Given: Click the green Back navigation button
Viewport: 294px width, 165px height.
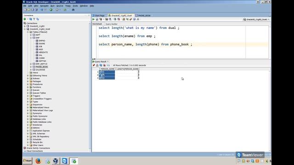Looking at the screenshot, I should [51, 10].
